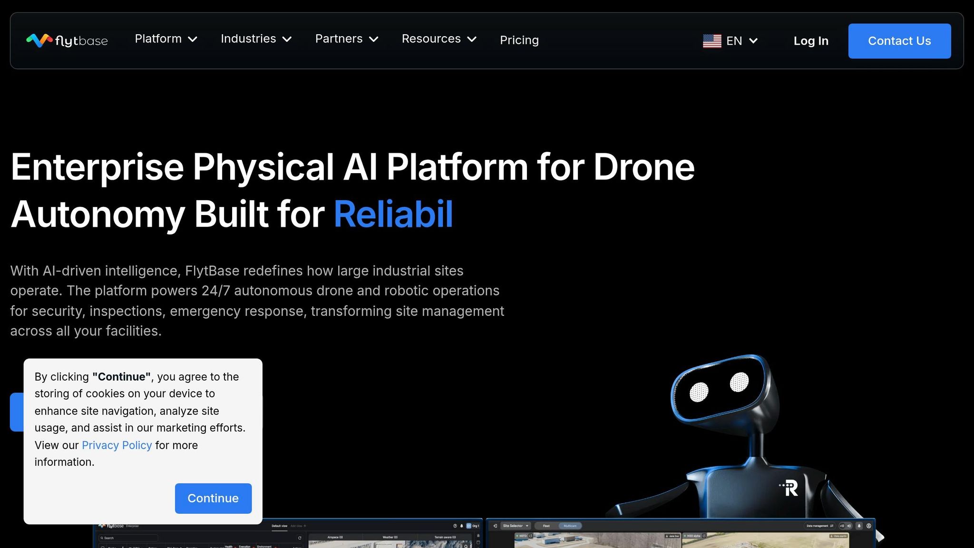Image resolution: width=974 pixels, height=548 pixels.
Task: Click the refresh icon beside the dashboard search
Action: click(300, 538)
